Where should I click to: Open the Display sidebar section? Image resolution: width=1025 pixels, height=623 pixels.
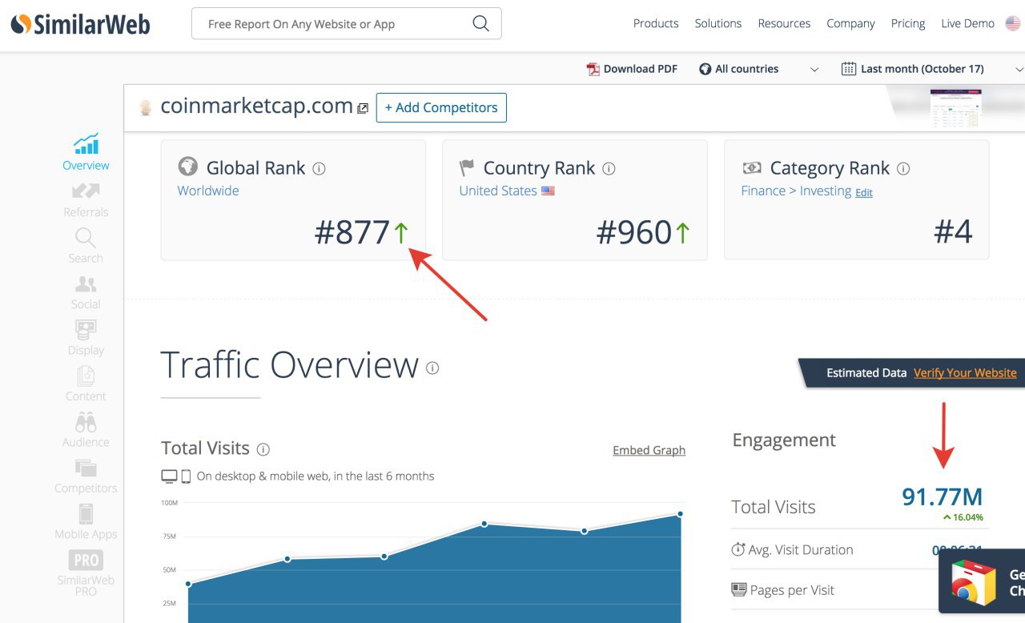(86, 338)
